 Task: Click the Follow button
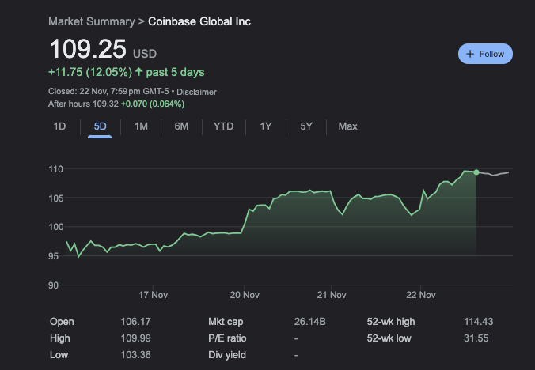pyautogui.click(x=485, y=54)
